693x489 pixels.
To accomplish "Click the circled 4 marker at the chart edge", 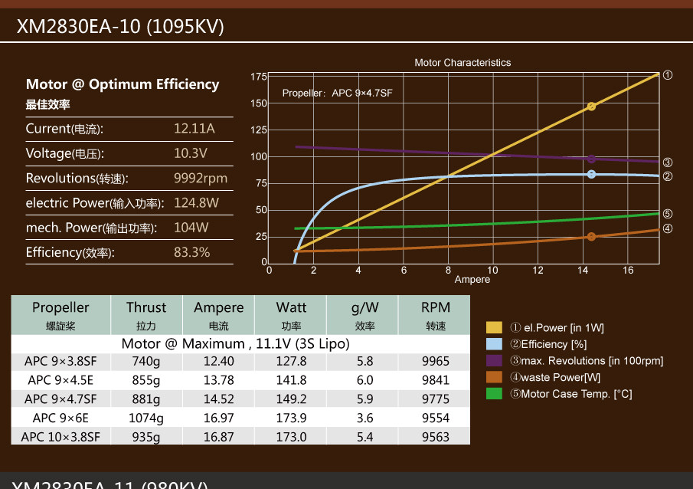I will point(668,228).
